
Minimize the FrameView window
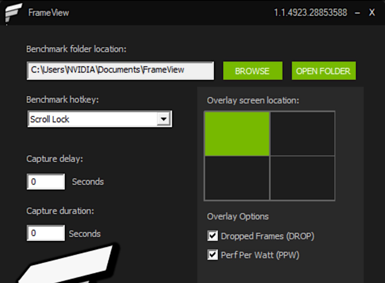tap(357, 13)
